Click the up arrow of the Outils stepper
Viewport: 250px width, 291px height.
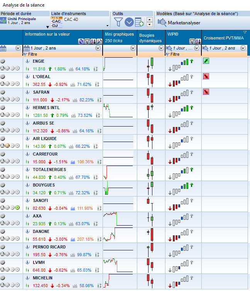pos(150,20)
